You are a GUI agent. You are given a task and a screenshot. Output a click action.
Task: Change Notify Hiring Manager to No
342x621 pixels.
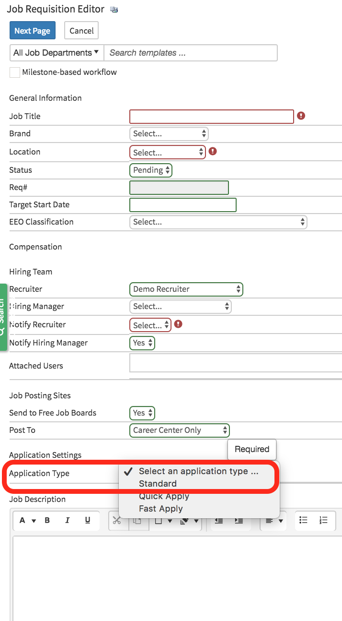142,343
